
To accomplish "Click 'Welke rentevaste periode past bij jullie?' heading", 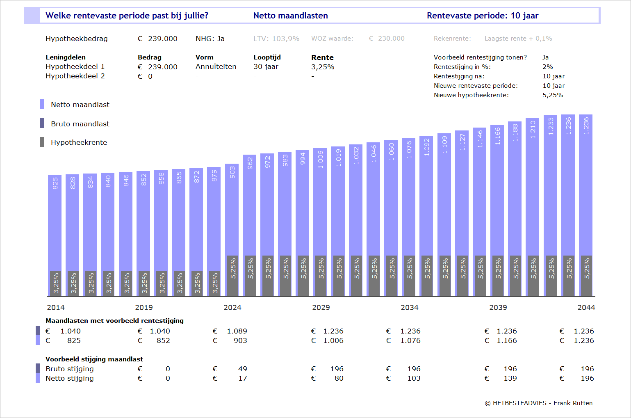I will pyautogui.click(x=127, y=16).
